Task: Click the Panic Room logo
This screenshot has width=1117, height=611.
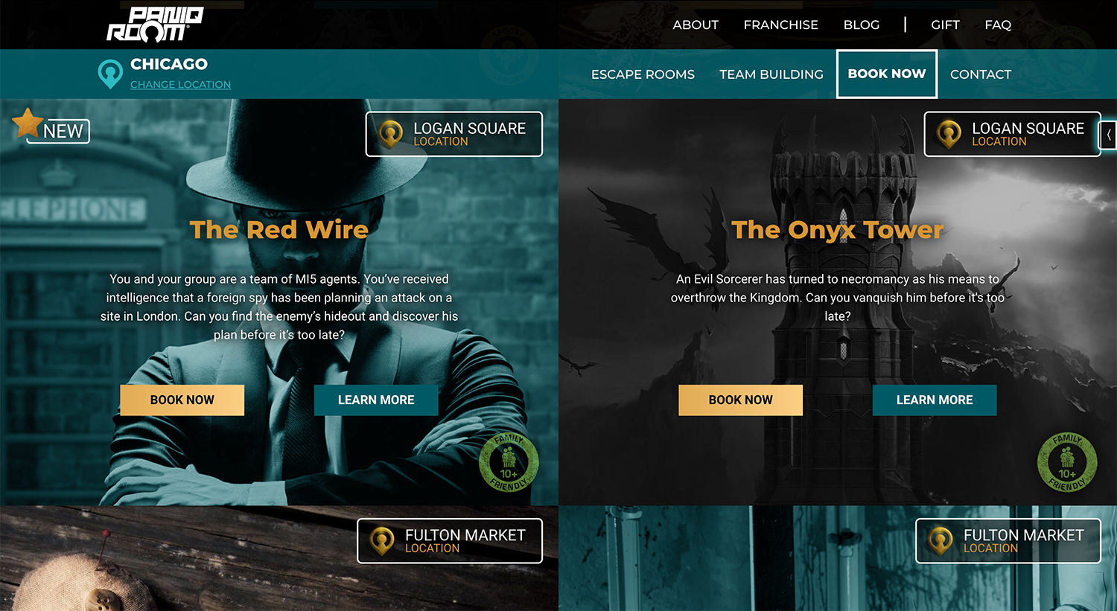Action: click(x=155, y=25)
